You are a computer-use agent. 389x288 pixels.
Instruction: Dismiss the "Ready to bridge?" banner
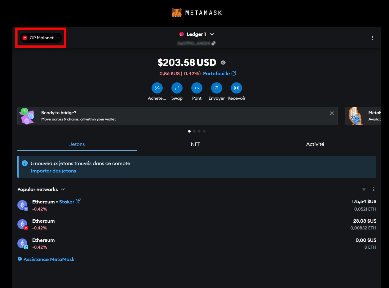click(x=332, y=113)
